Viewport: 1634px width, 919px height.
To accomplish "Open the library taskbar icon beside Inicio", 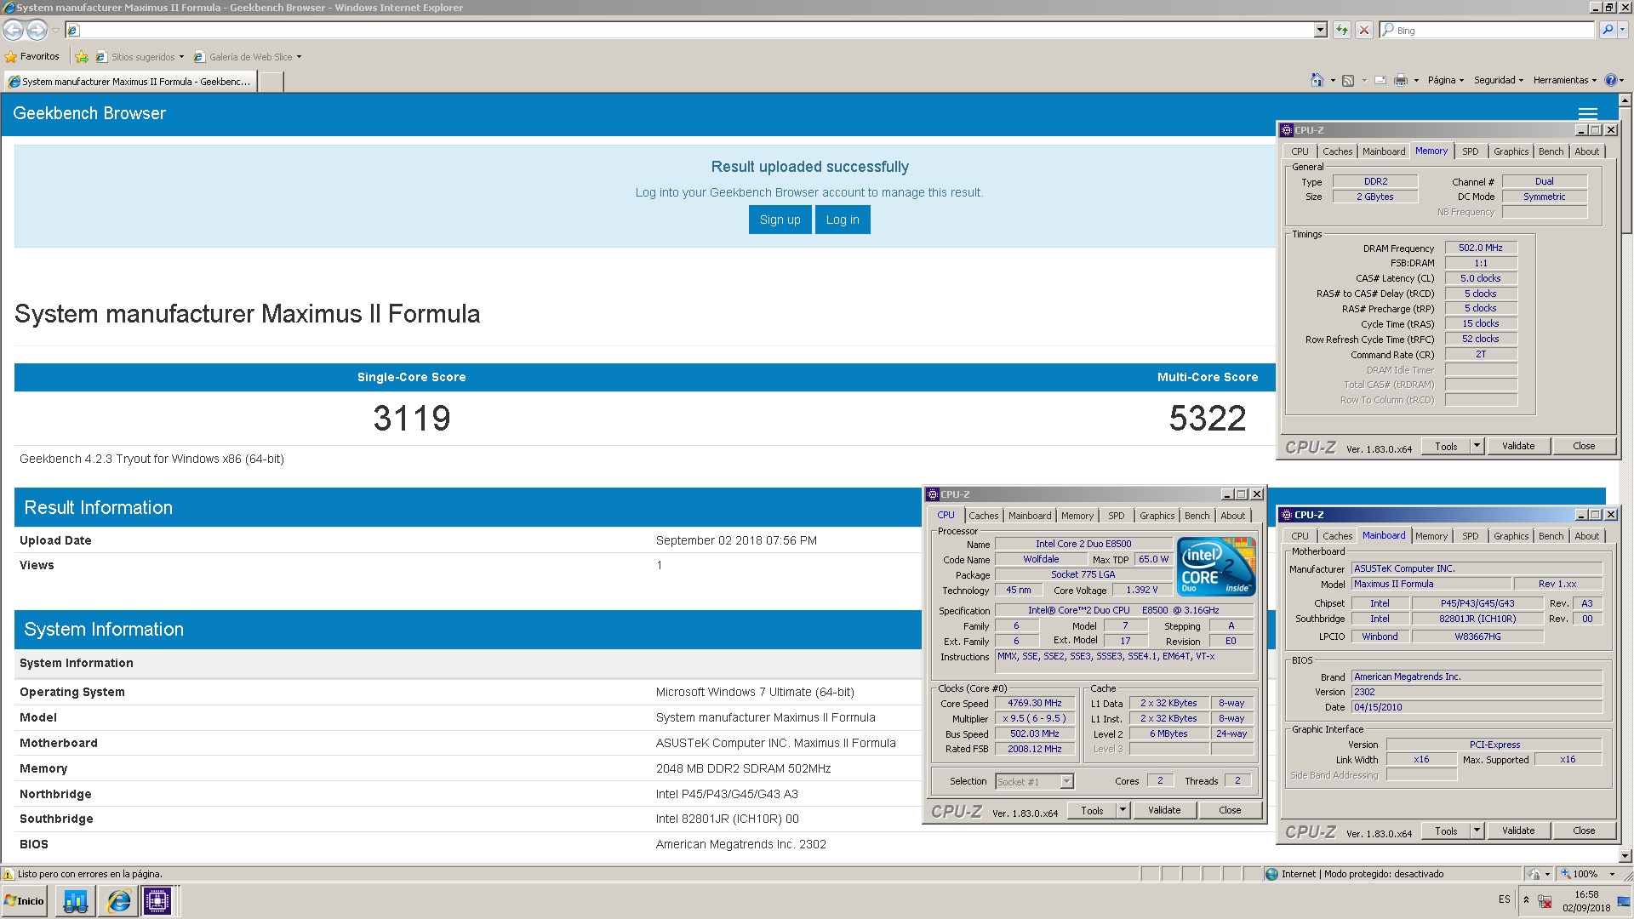I will coord(76,900).
